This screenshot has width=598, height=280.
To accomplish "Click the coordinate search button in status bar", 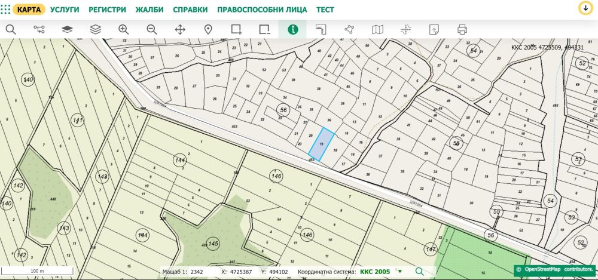I will tap(419, 272).
